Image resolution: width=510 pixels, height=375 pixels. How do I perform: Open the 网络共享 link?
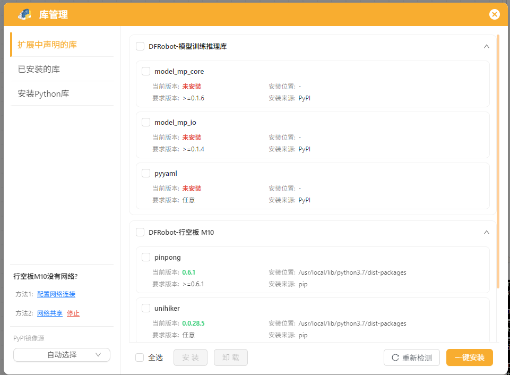[50, 313]
